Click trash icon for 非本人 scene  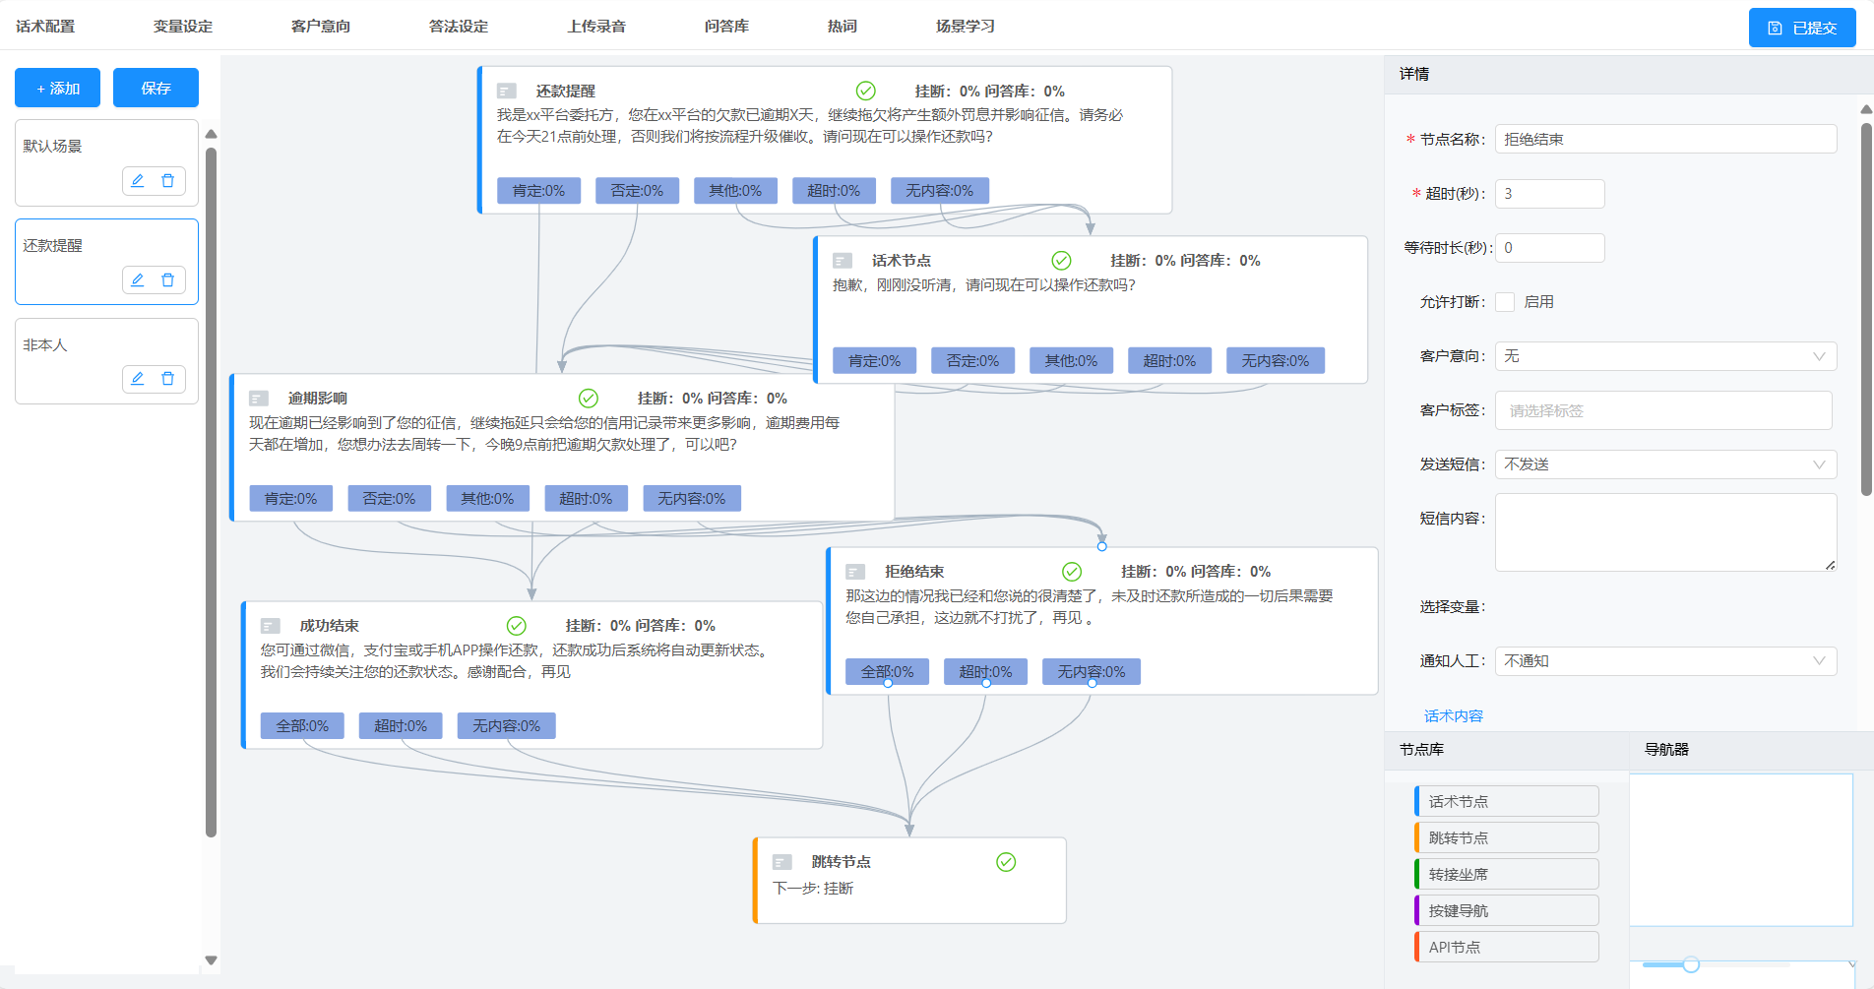pos(167,379)
